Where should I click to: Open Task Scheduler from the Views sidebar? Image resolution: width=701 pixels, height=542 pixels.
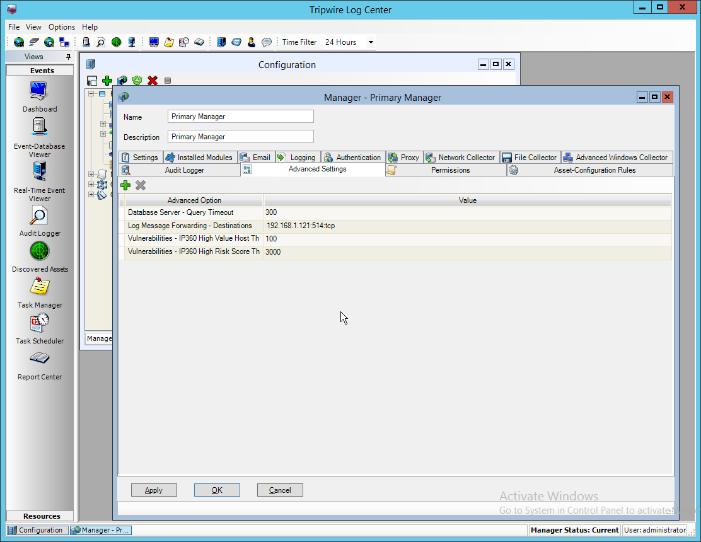(39, 328)
